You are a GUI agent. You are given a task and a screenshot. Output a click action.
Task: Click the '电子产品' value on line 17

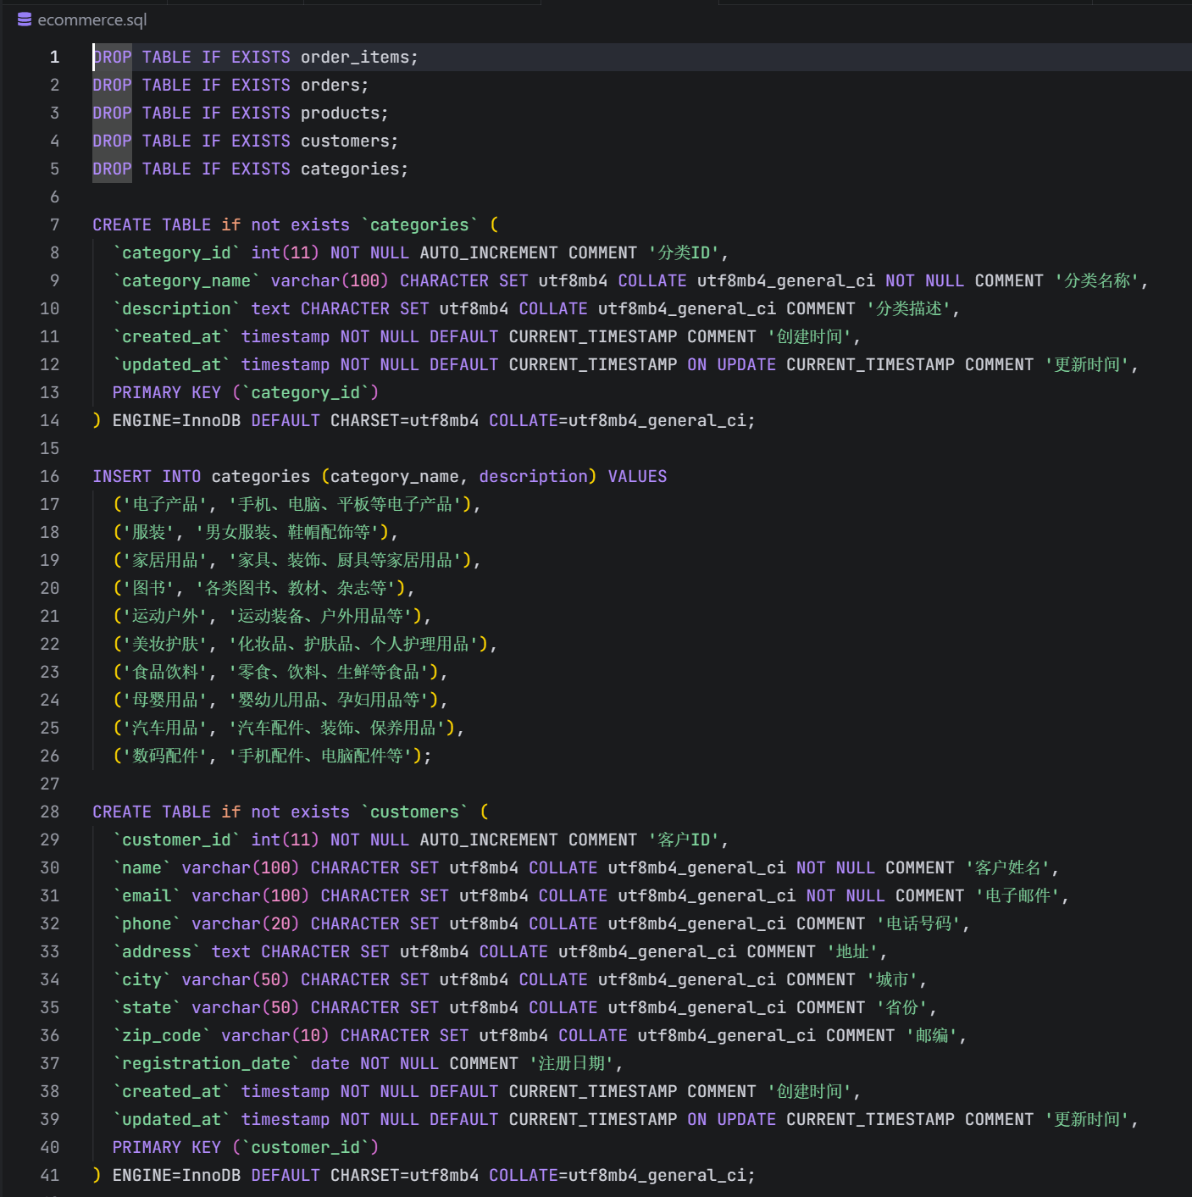(x=165, y=504)
